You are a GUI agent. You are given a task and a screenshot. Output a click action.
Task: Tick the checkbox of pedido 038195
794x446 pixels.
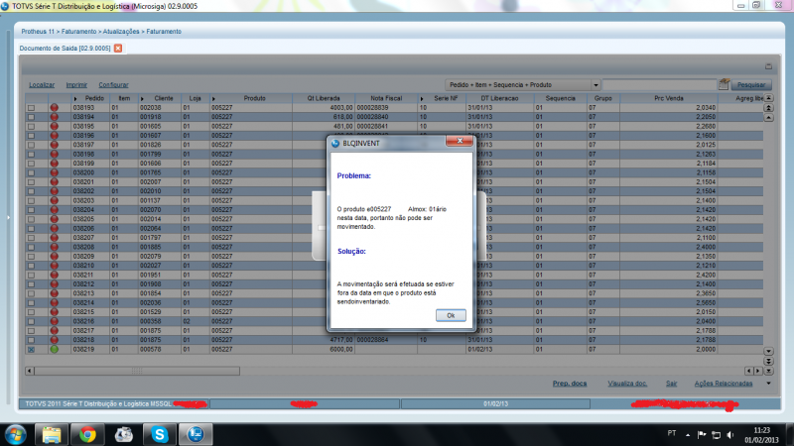(32, 127)
